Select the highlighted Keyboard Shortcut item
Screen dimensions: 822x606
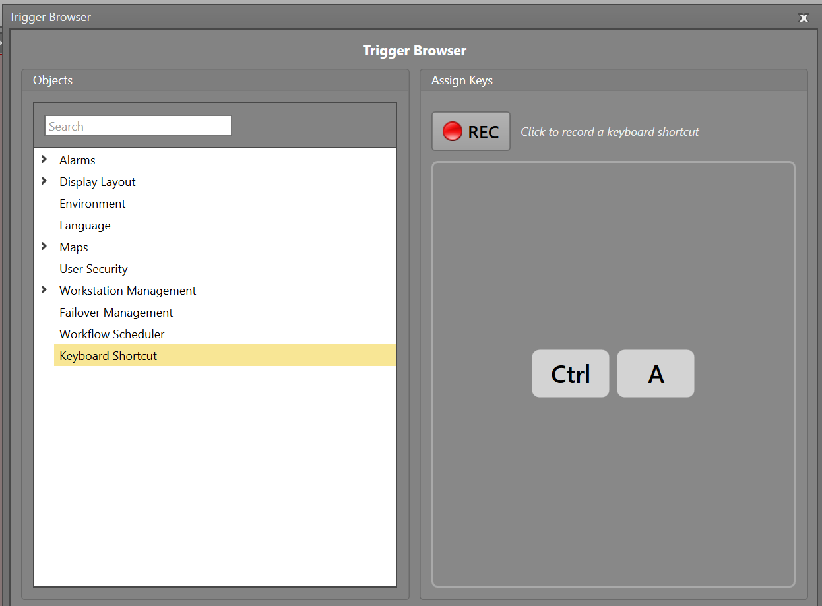(x=108, y=356)
